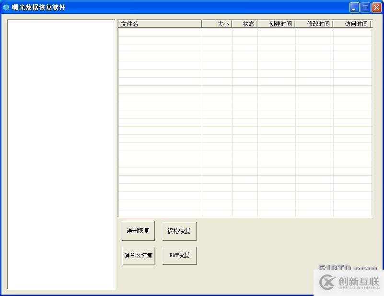Image resolution: width=384 pixels, height=296 pixels.
Task: Click the first empty row under 文件名
Action: (160, 33)
